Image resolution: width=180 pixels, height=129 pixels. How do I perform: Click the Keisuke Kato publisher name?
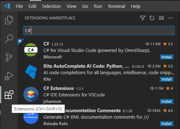pyautogui.click(x=56, y=124)
